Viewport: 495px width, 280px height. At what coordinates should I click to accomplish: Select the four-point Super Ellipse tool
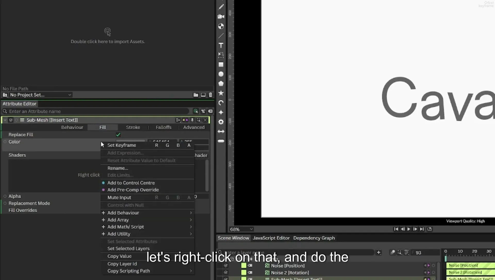point(221,112)
